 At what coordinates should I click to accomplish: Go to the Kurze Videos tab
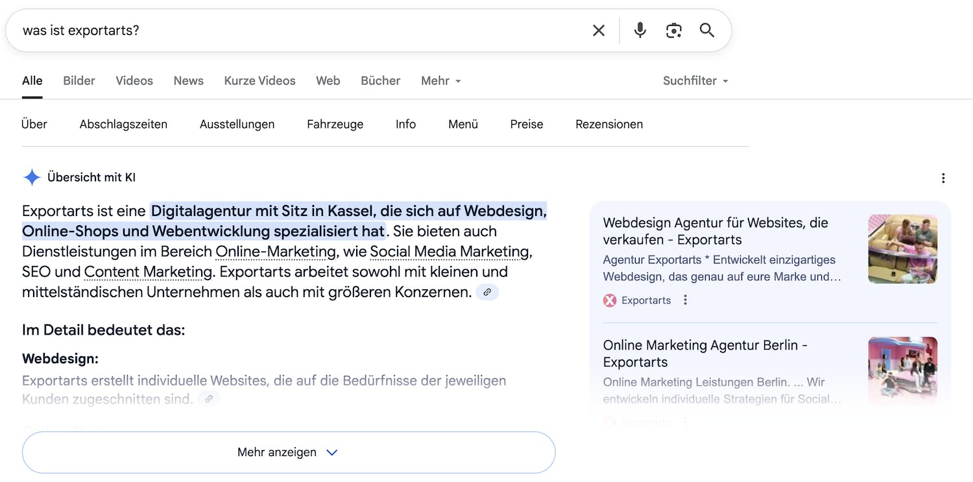tap(259, 80)
